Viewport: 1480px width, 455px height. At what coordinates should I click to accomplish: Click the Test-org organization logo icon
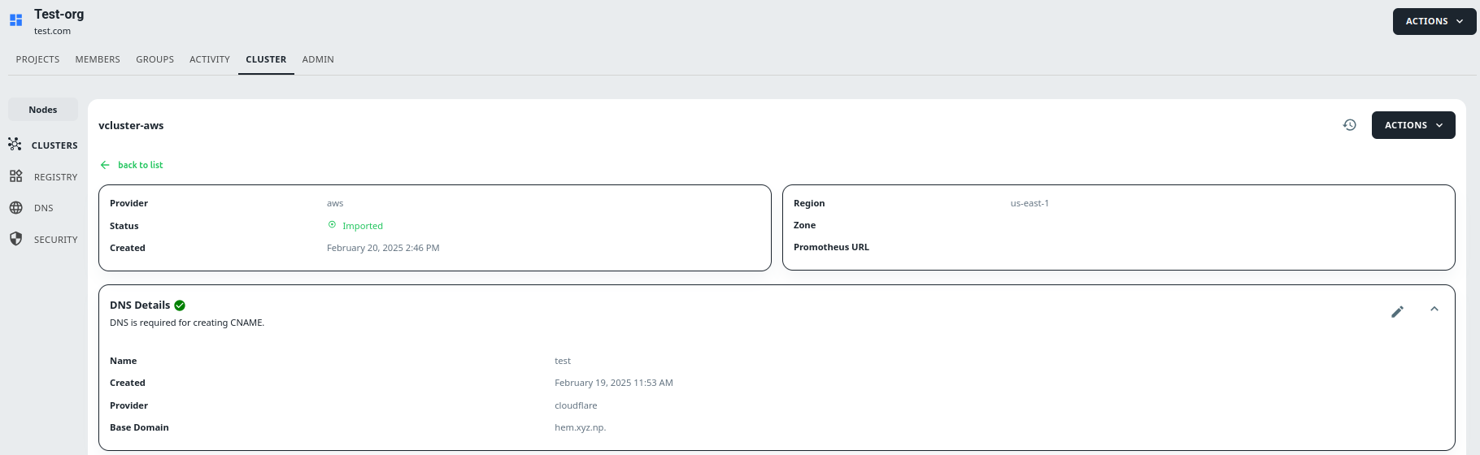[x=15, y=20]
